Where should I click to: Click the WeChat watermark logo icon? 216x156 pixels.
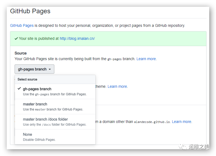click(x=183, y=147)
